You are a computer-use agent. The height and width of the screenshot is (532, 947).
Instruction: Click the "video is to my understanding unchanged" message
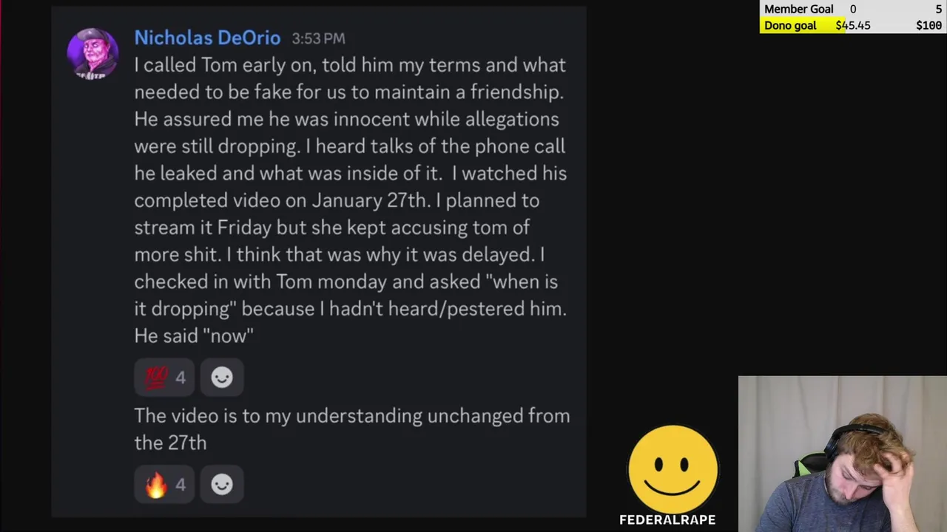[x=351, y=429]
